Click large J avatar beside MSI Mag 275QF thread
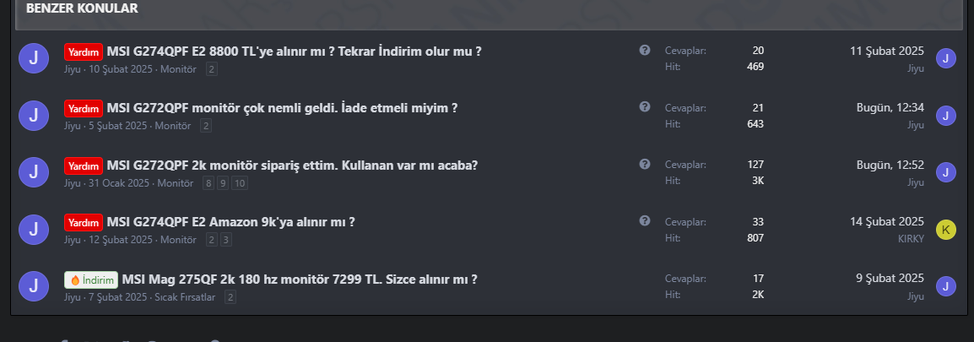 (33, 286)
